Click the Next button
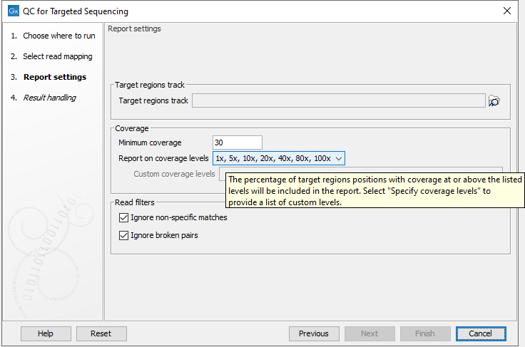 click(x=369, y=333)
